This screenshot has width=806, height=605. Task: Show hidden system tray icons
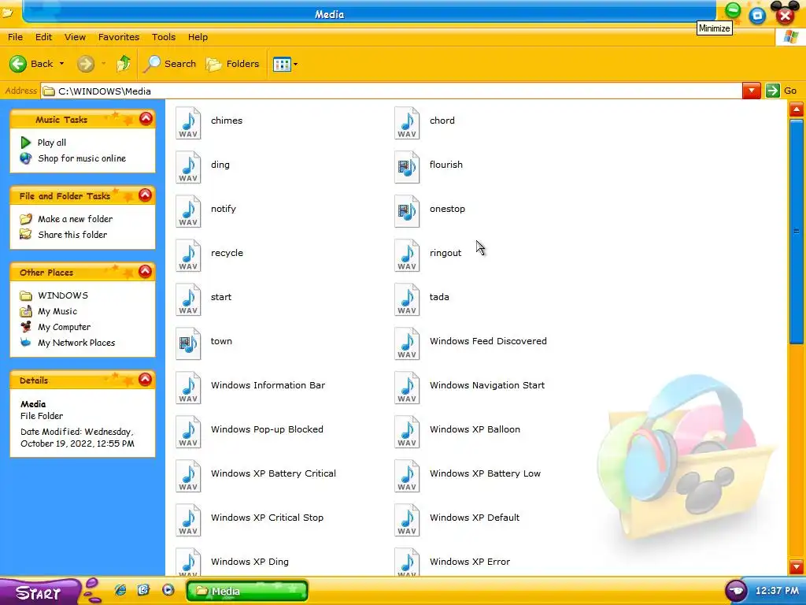(736, 591)
